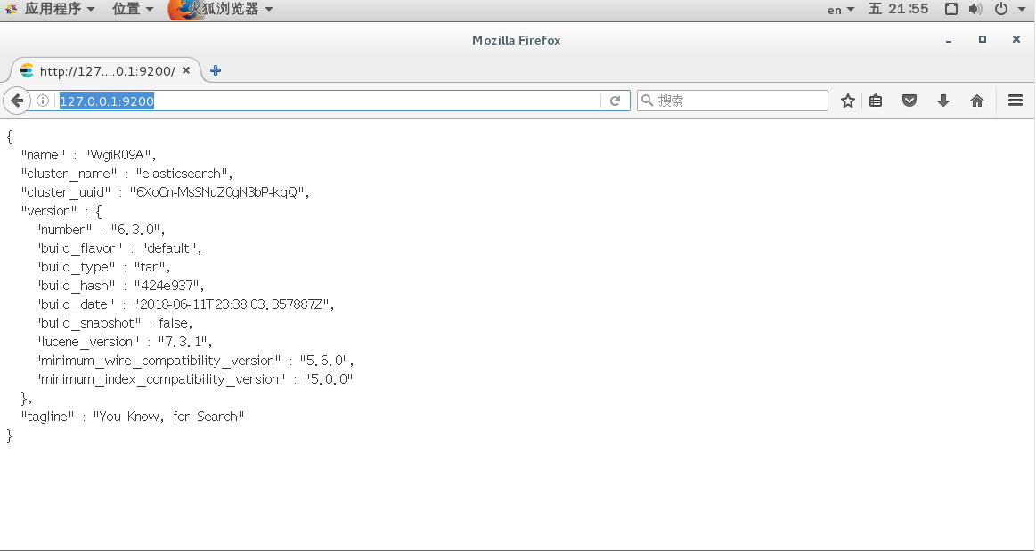Click the magnifier icon in search field

[648, 101]
